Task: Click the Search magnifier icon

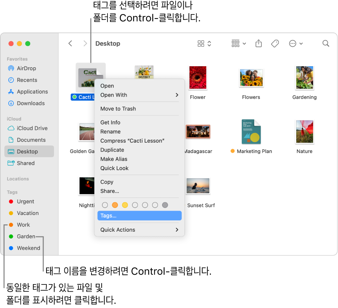Action: tap(326, 43)
